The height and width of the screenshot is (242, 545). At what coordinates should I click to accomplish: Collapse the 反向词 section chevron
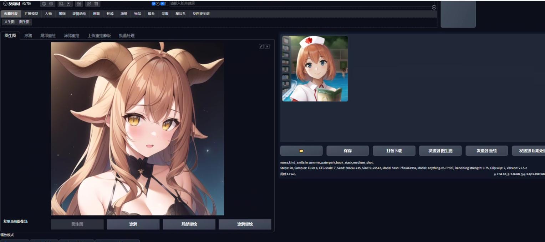coord(5,4)
